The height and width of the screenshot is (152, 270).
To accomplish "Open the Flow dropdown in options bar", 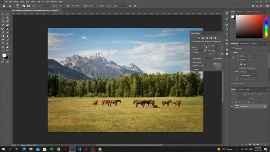I will coord(81,6).
